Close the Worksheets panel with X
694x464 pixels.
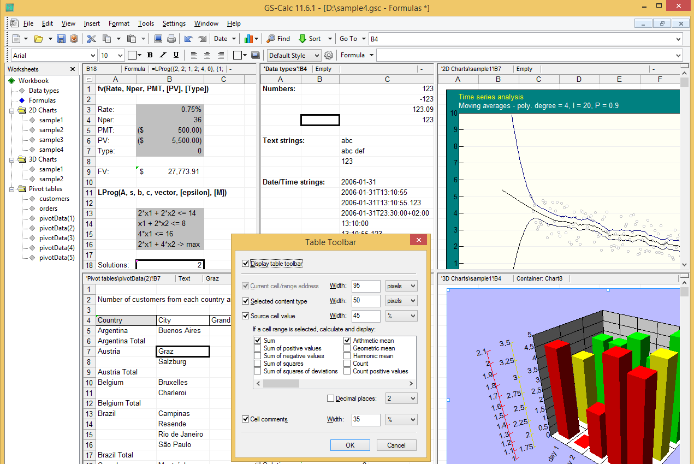point(73,69)
